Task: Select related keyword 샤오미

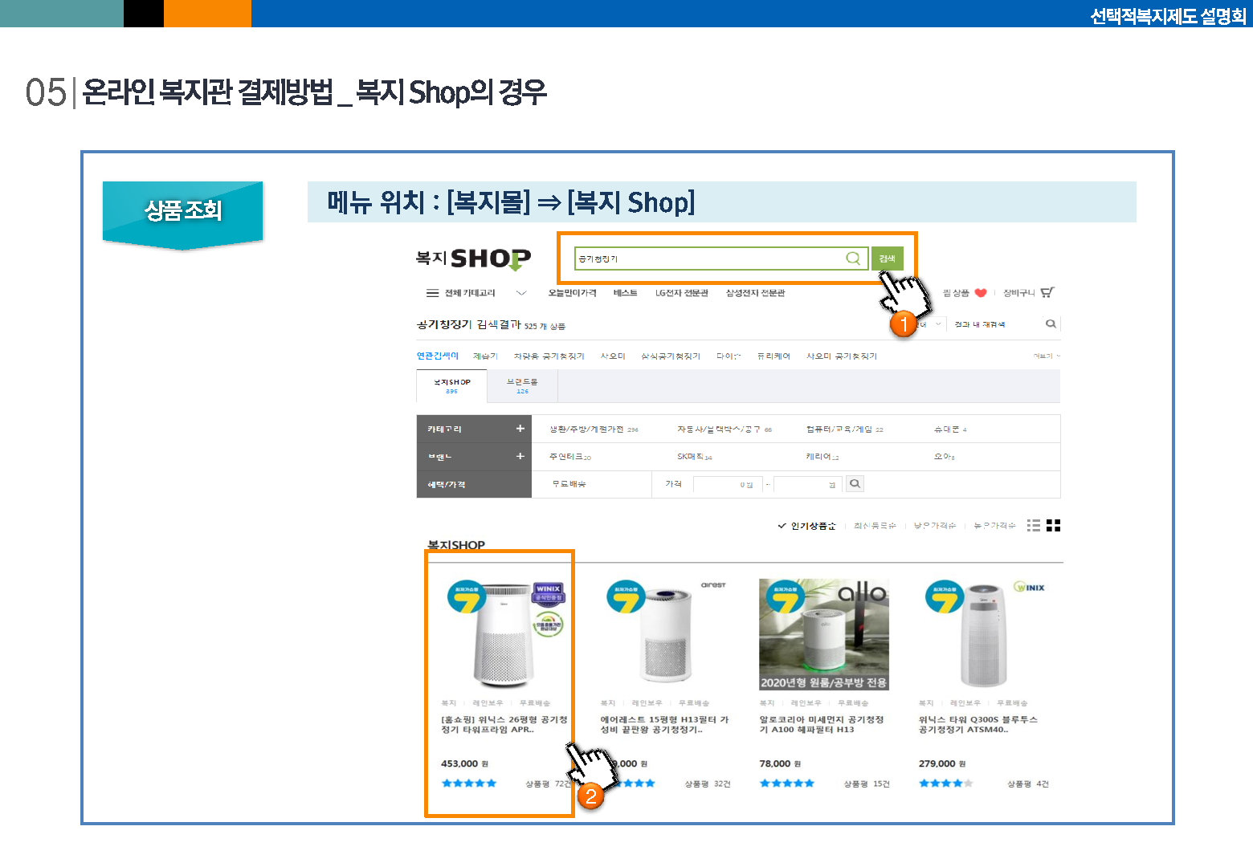Action: tap(613, 356)
